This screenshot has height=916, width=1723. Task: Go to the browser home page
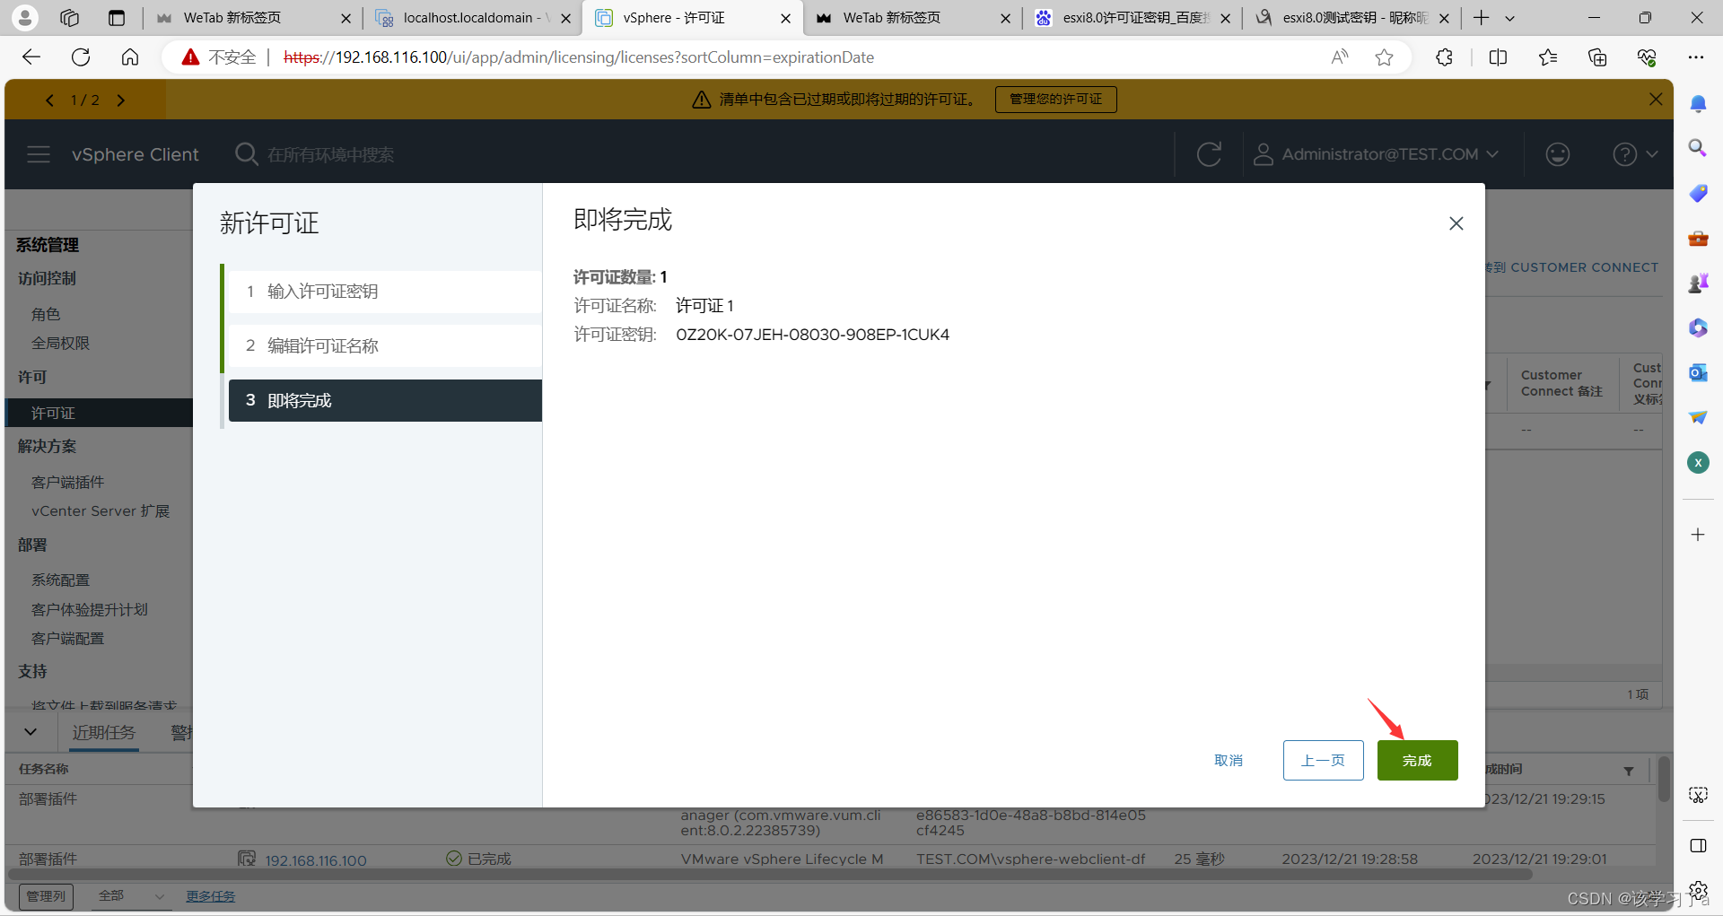pos(130,57)
